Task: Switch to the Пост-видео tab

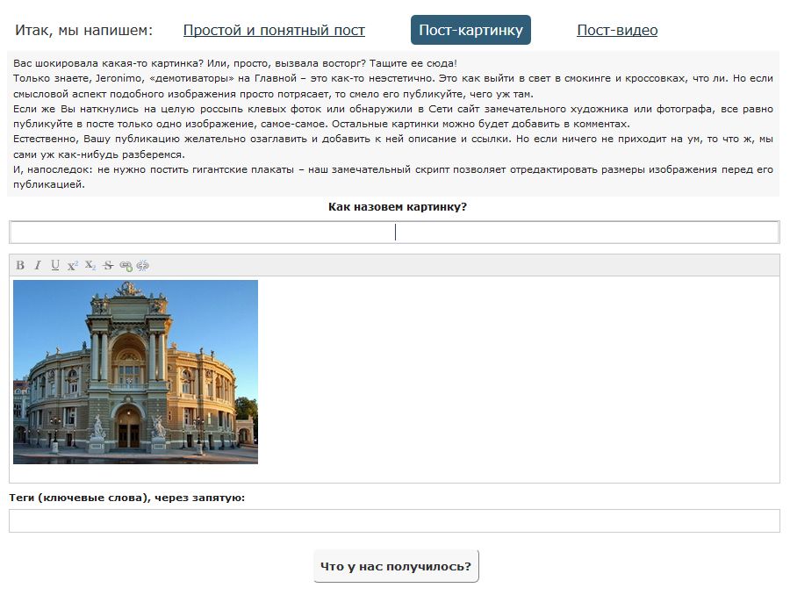Action: (x=617, y=30)
